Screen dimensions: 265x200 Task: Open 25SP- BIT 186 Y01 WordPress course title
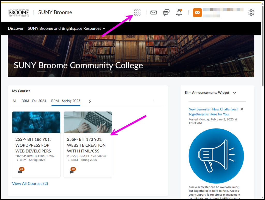(33, 145)
